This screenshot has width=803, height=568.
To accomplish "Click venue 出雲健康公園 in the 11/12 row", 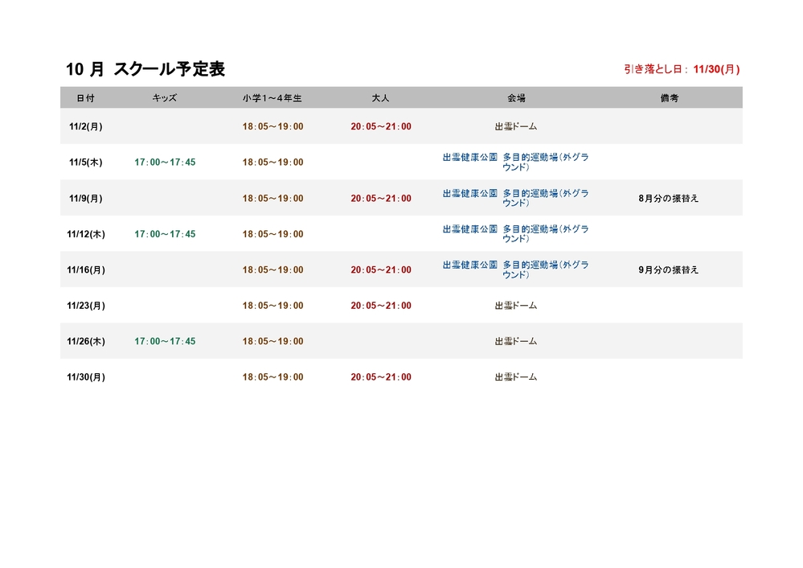I will (516, 234).
